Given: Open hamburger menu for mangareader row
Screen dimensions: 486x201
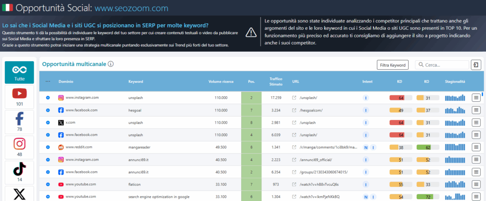Looking at the screenshot, I should coord(476,147).
